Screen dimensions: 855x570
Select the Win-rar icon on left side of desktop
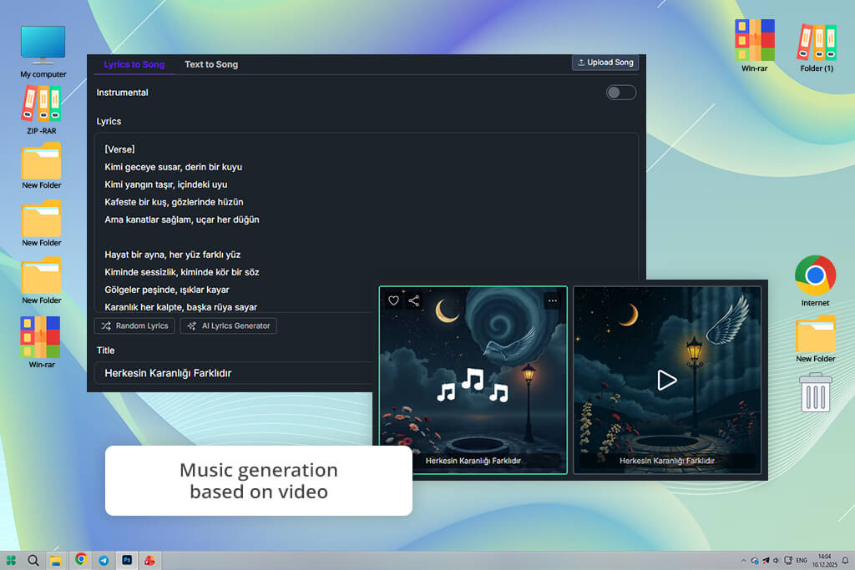[x=42, y=343]
